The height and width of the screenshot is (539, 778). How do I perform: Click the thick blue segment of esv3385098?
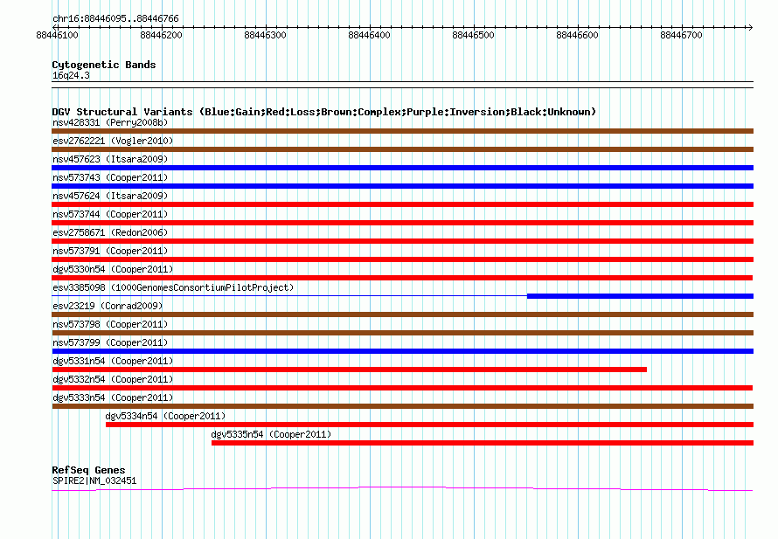coord(640,296)
